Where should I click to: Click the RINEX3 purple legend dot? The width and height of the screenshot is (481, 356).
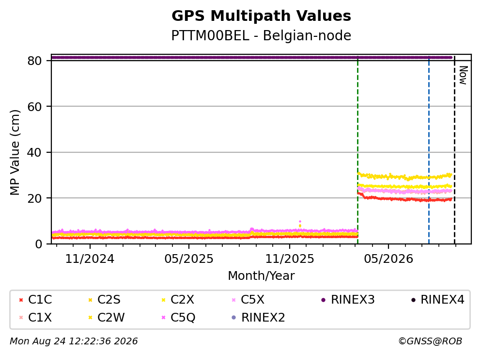[x=323, y=300]
